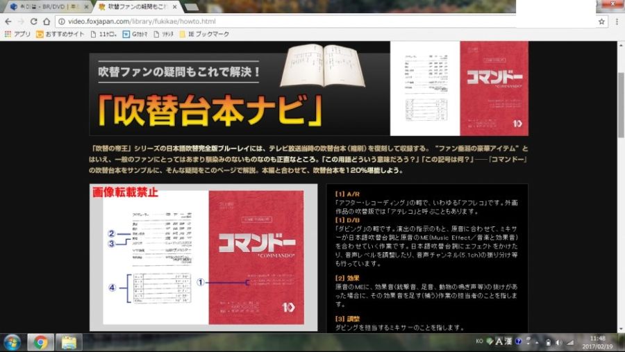The height and width of the screenshot is (352, 625).
Task: Open Chrome from the taskbar
Action: (41, 342)
